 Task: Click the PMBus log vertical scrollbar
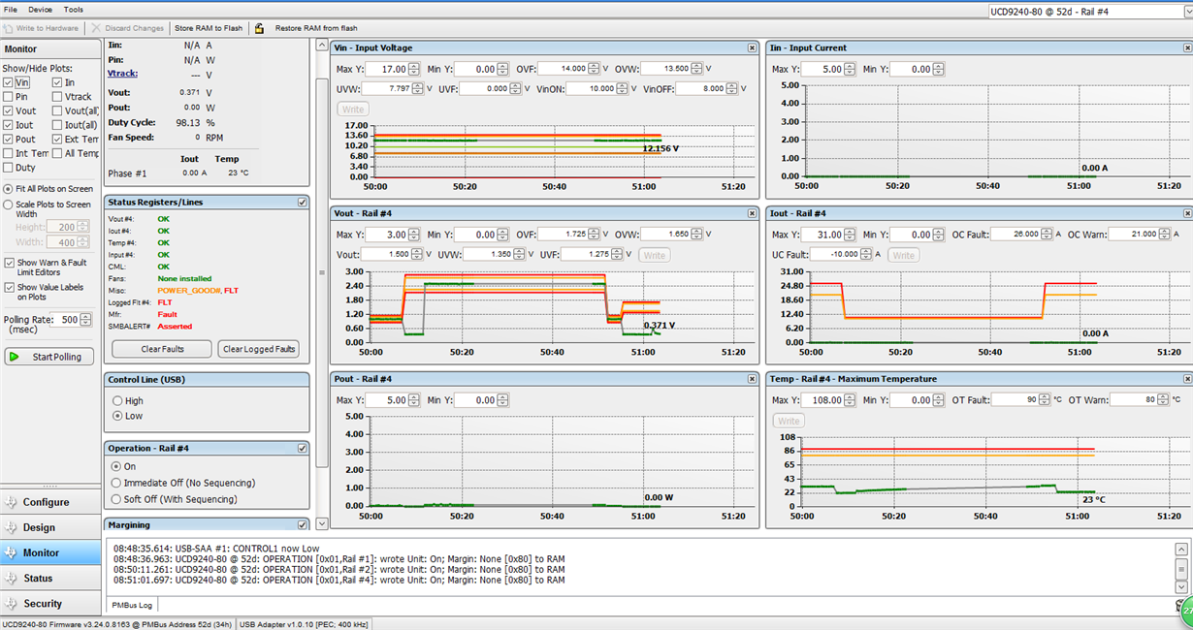pyautogui.click(x=1180, y=567)
